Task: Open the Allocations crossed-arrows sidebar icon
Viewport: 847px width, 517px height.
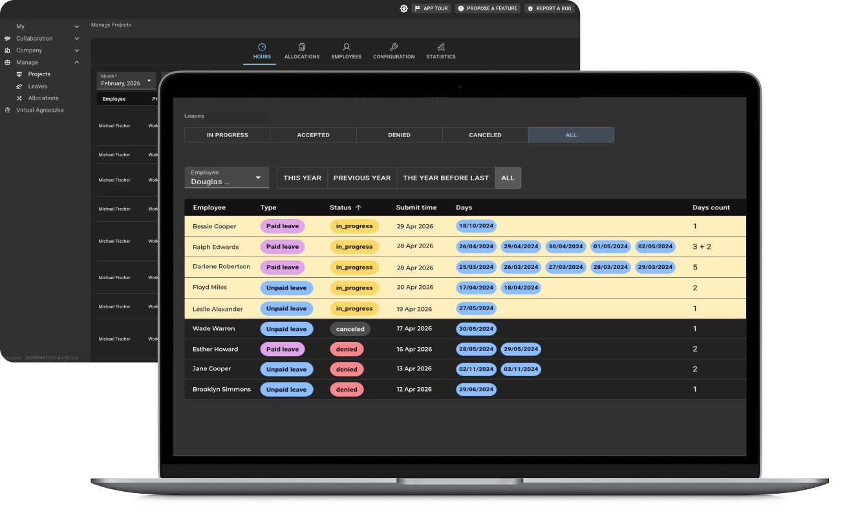Action: pos(20,98)
